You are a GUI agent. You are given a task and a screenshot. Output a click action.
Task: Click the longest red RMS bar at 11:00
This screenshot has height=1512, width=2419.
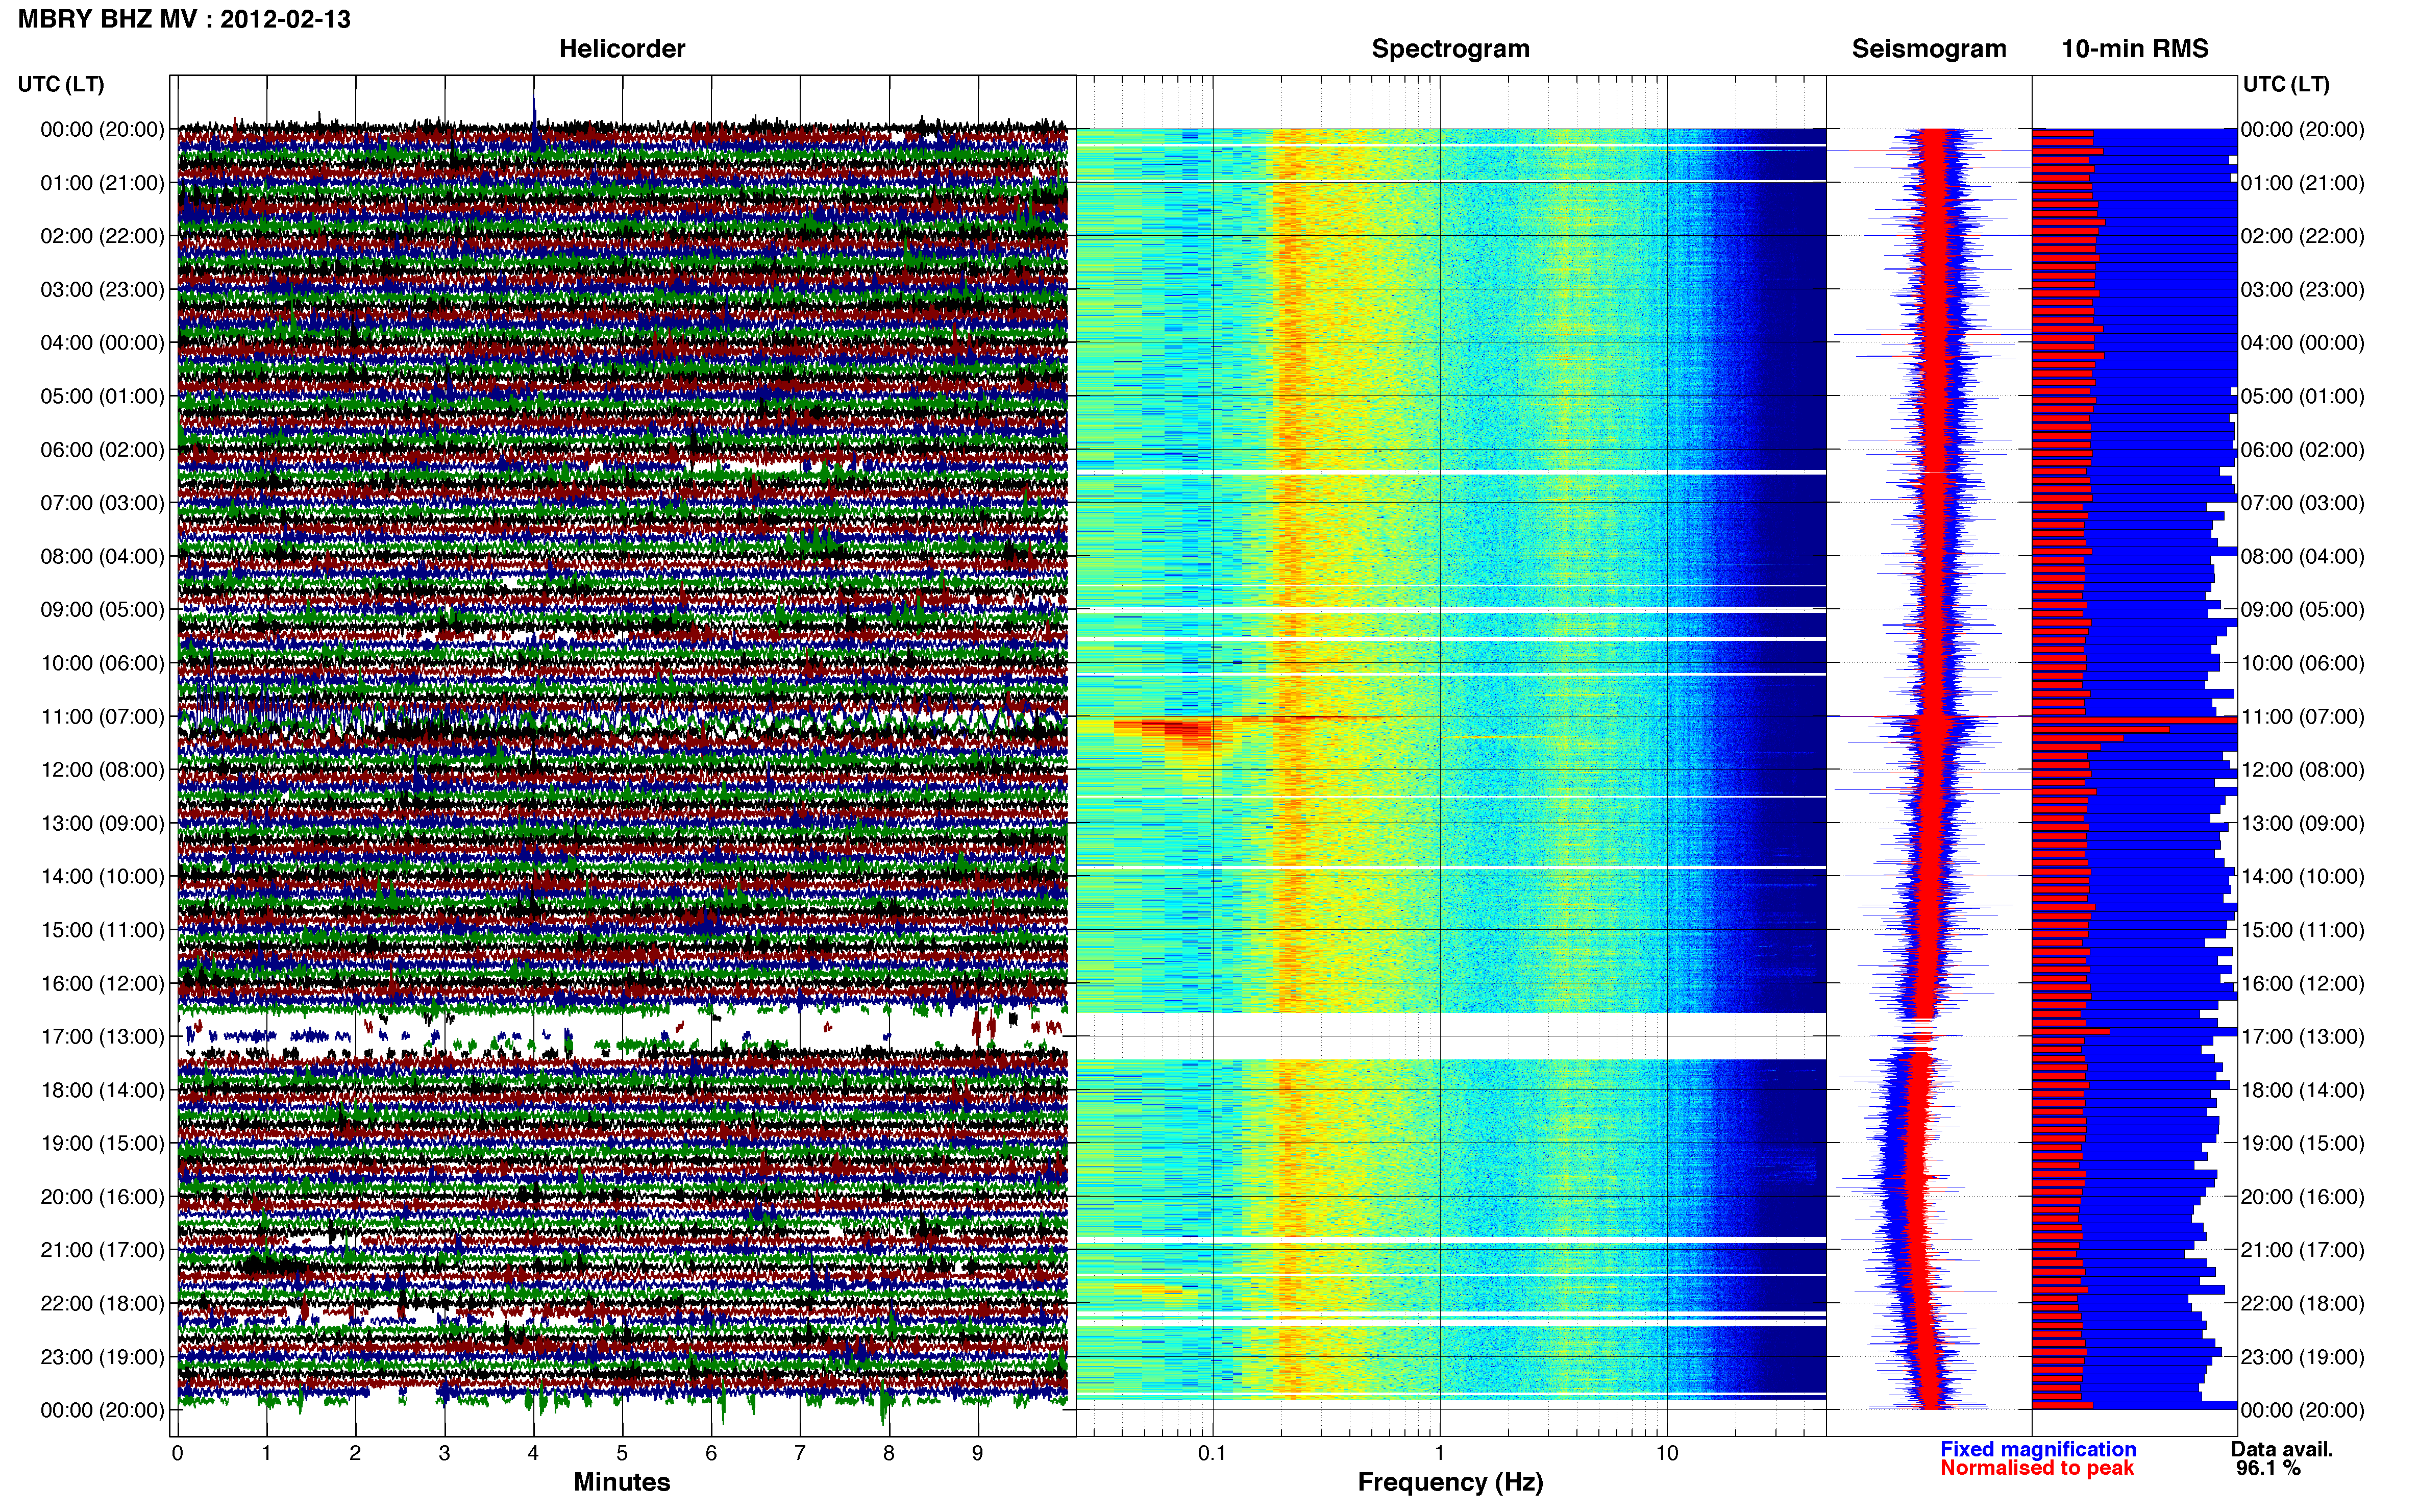pyautogui.click(x=2135, y=720)
